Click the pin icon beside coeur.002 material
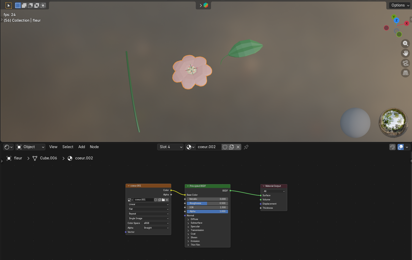The image size is (412, 260). pos(246,147)
